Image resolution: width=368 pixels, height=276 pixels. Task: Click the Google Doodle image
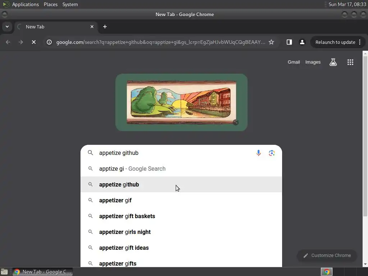click(x=181, y=102)
